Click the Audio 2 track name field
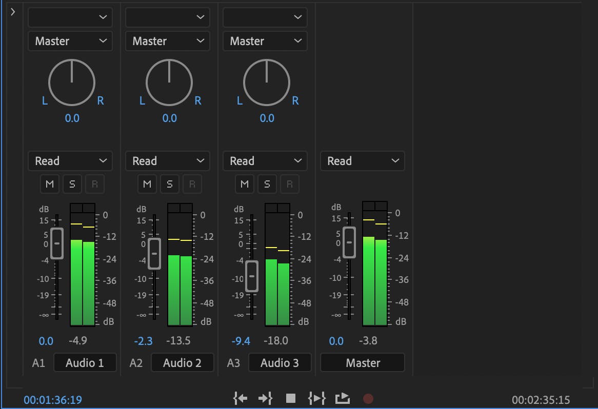Viewport: 598px width, 409px height. click(182, 362)
